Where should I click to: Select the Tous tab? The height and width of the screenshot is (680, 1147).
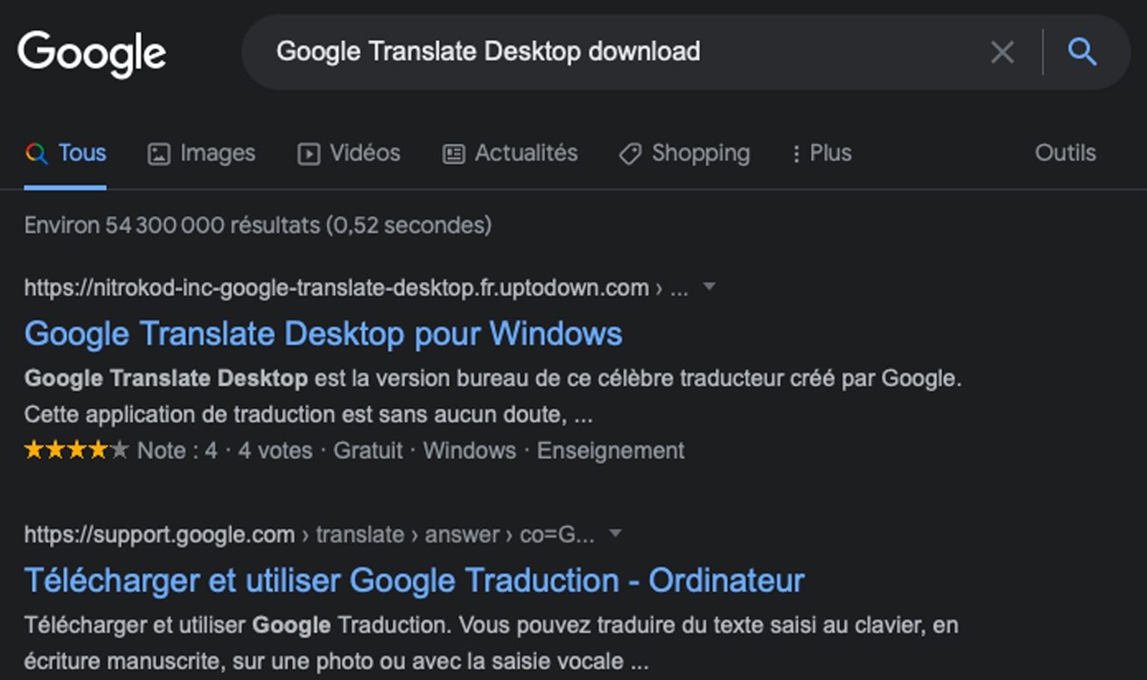coord(66,153)
